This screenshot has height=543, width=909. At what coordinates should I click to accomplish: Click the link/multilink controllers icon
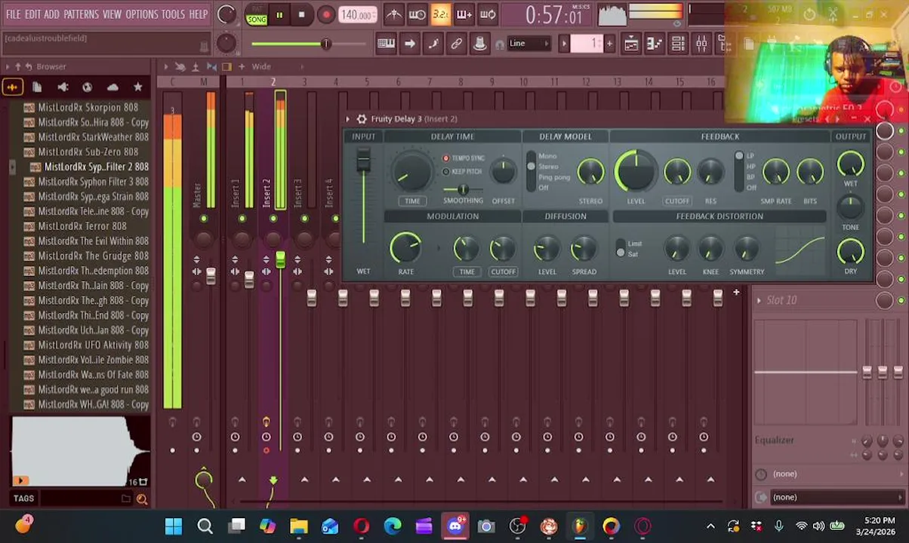pos(456,44)
